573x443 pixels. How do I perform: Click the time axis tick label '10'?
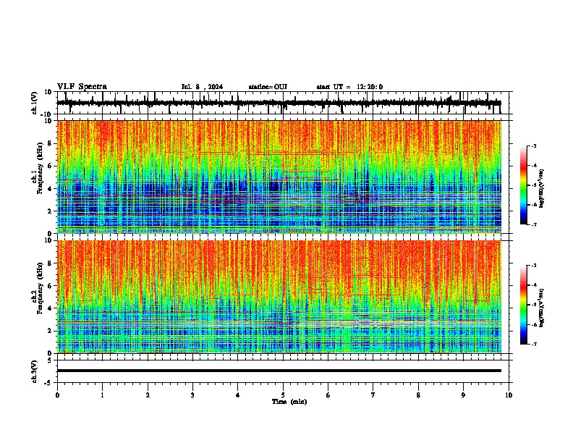[509, 395]
